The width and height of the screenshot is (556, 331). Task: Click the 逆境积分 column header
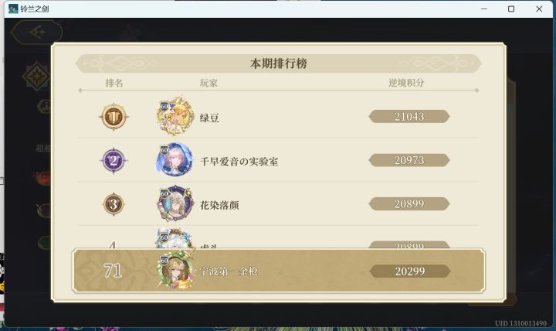click(406, 83)
